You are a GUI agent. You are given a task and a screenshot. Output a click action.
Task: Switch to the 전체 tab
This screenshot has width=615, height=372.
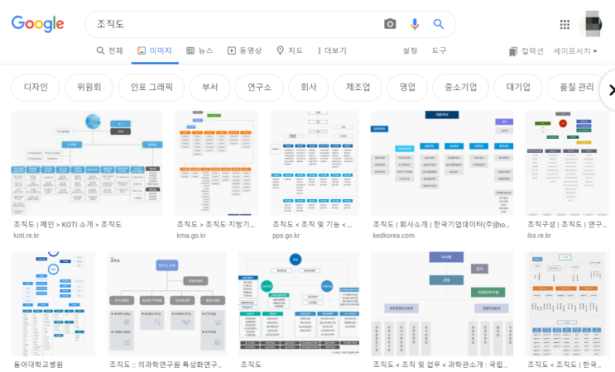coord(110,50)
